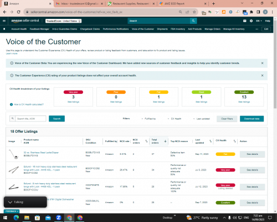Open File Explorer from taskbar
Screen dimensions: 277x222
pyautogui.click(x=27, y=218)
